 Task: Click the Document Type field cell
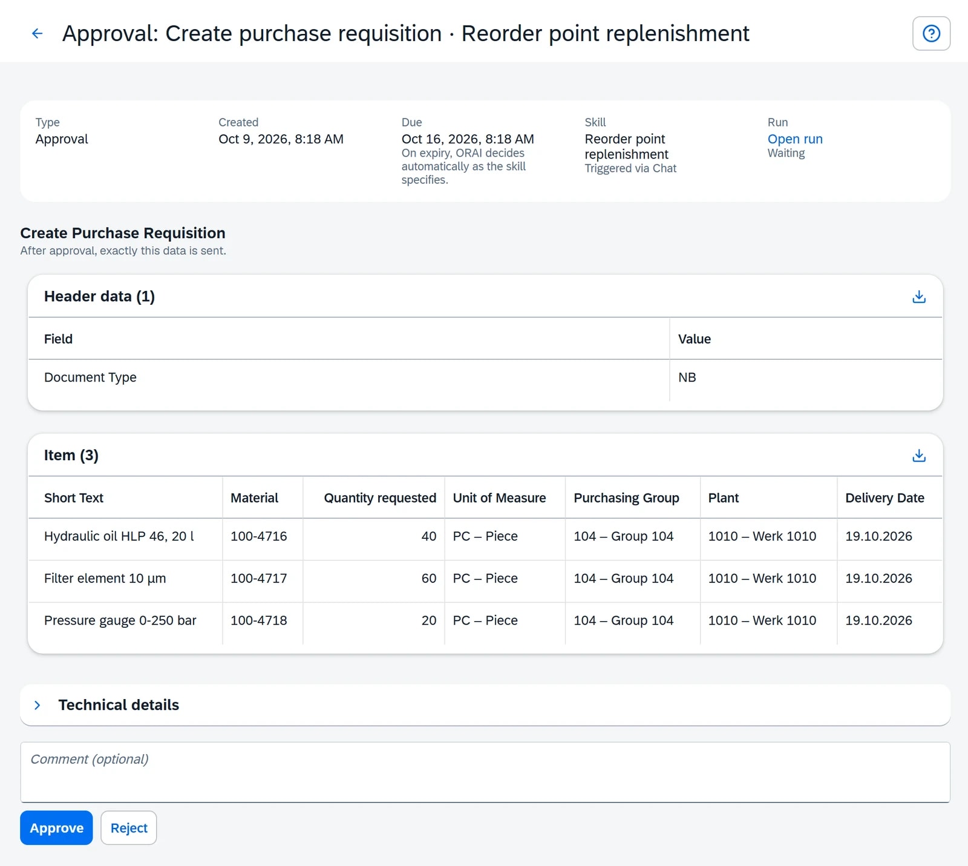(349, 380)
